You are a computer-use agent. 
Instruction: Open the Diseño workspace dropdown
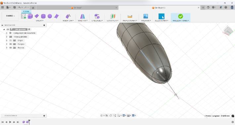click(x=10, y=16)
